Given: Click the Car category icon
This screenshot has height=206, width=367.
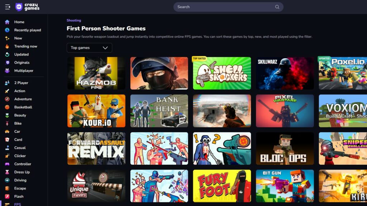Looking at the screenshot, I should click(x=7, y=132).
